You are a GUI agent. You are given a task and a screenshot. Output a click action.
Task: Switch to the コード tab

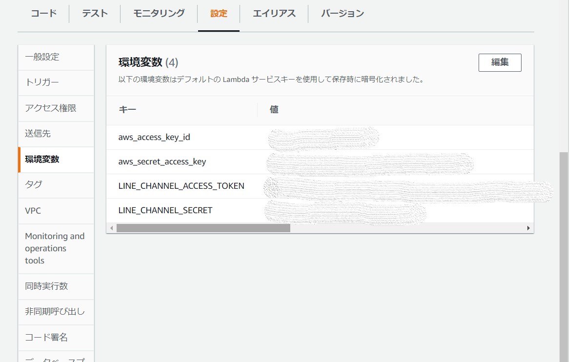click(x=43, y=14)
